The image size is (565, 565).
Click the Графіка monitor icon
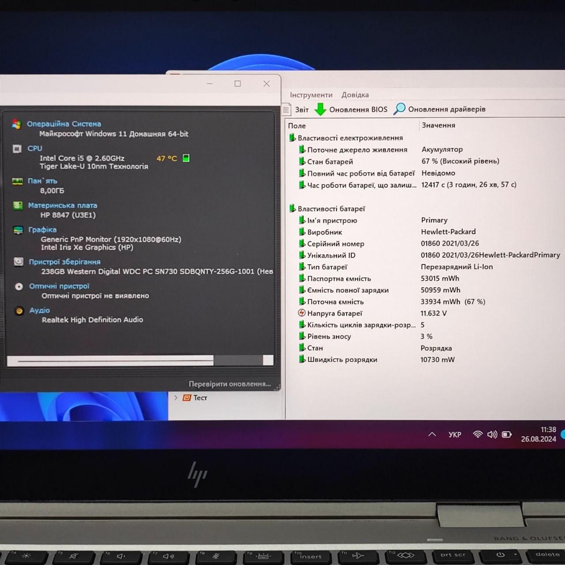(x=18, y=230)
